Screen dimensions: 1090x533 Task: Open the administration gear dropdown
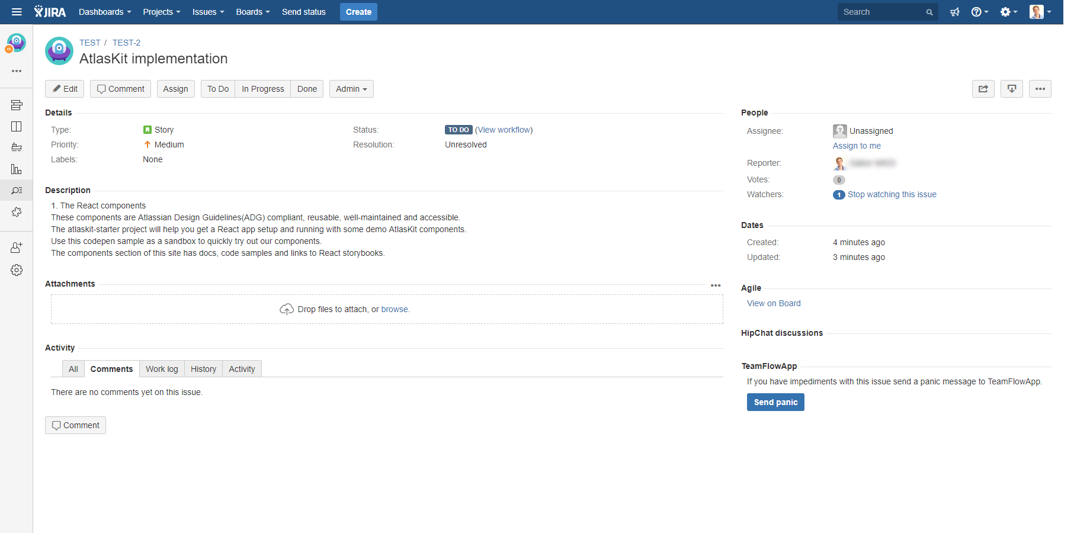[1009, 12]
